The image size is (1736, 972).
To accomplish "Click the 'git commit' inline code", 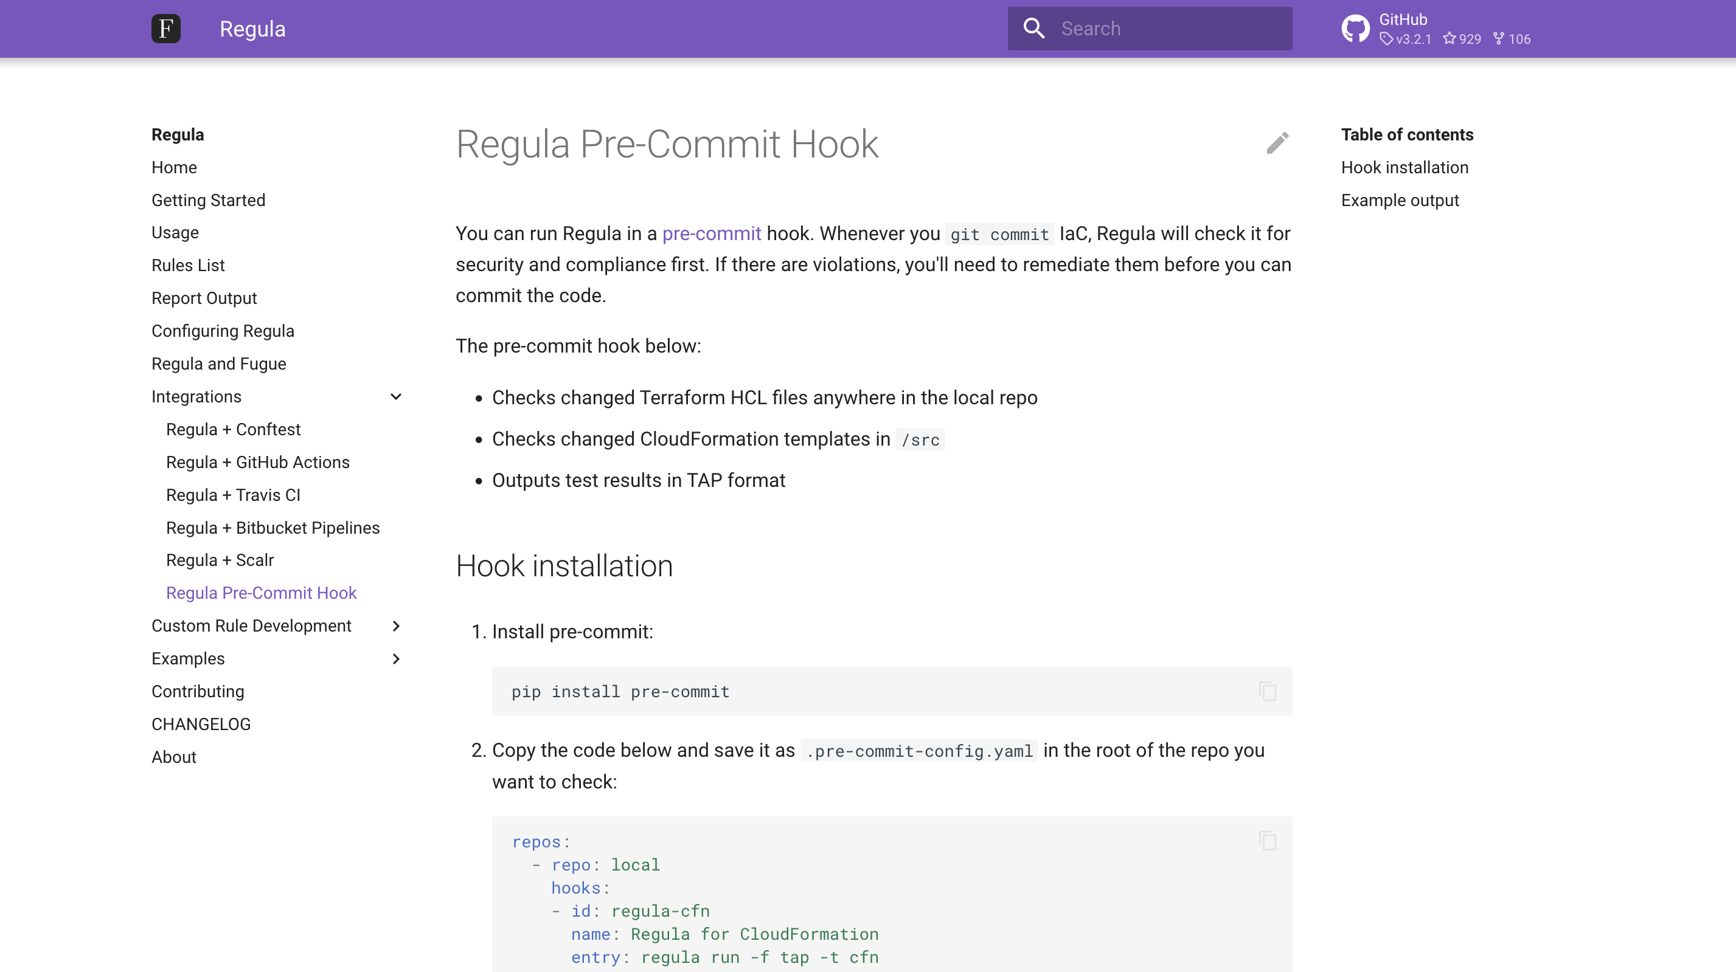I will [x=999, y=234].
